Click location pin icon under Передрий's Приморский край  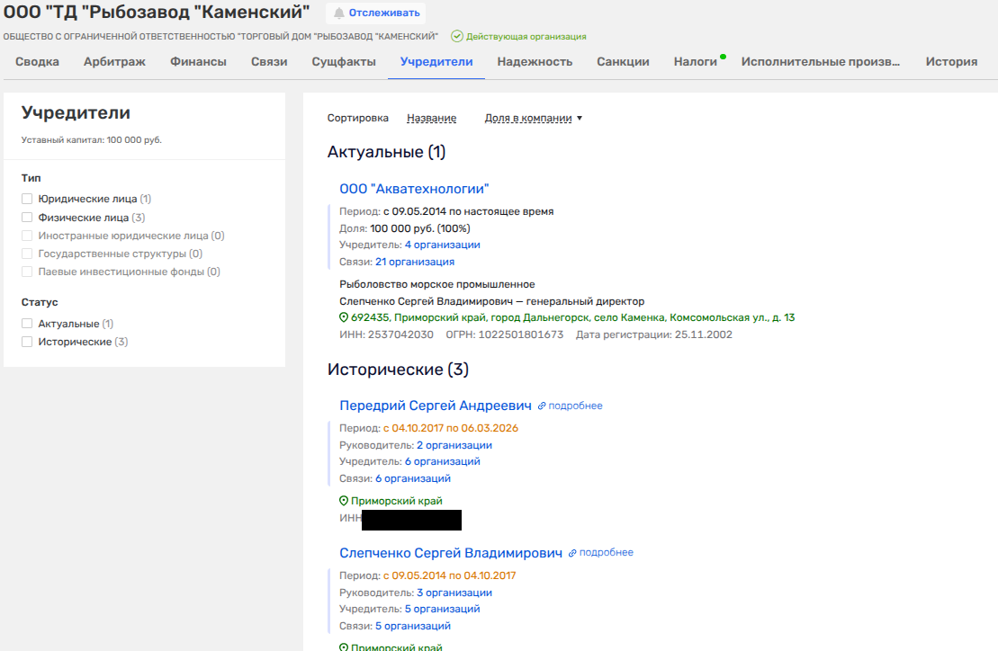pyautogui.click(x=344, y=501)
